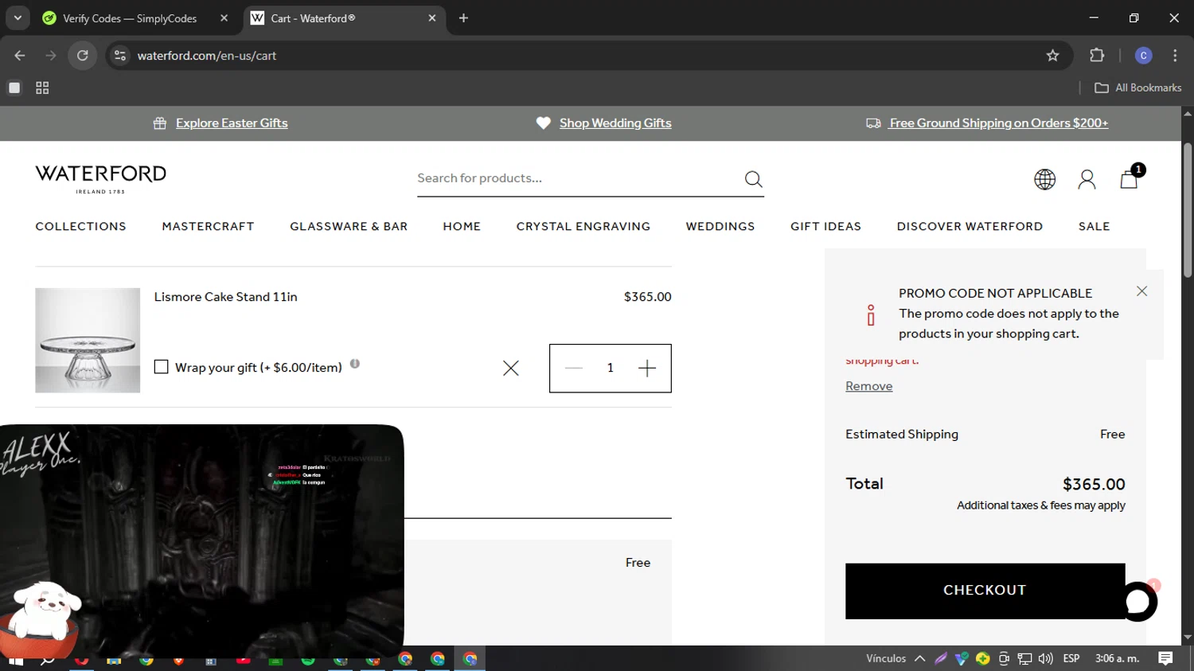Click the ESP language indicator
This screenshot has width=1194, height=671.
[x=1071, y=658]
